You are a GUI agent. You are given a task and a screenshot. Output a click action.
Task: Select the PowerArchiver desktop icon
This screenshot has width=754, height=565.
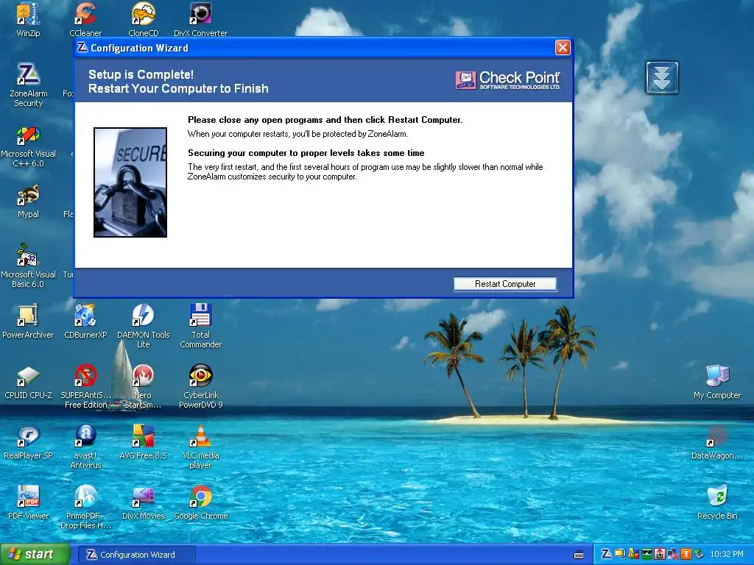(28, 321)
